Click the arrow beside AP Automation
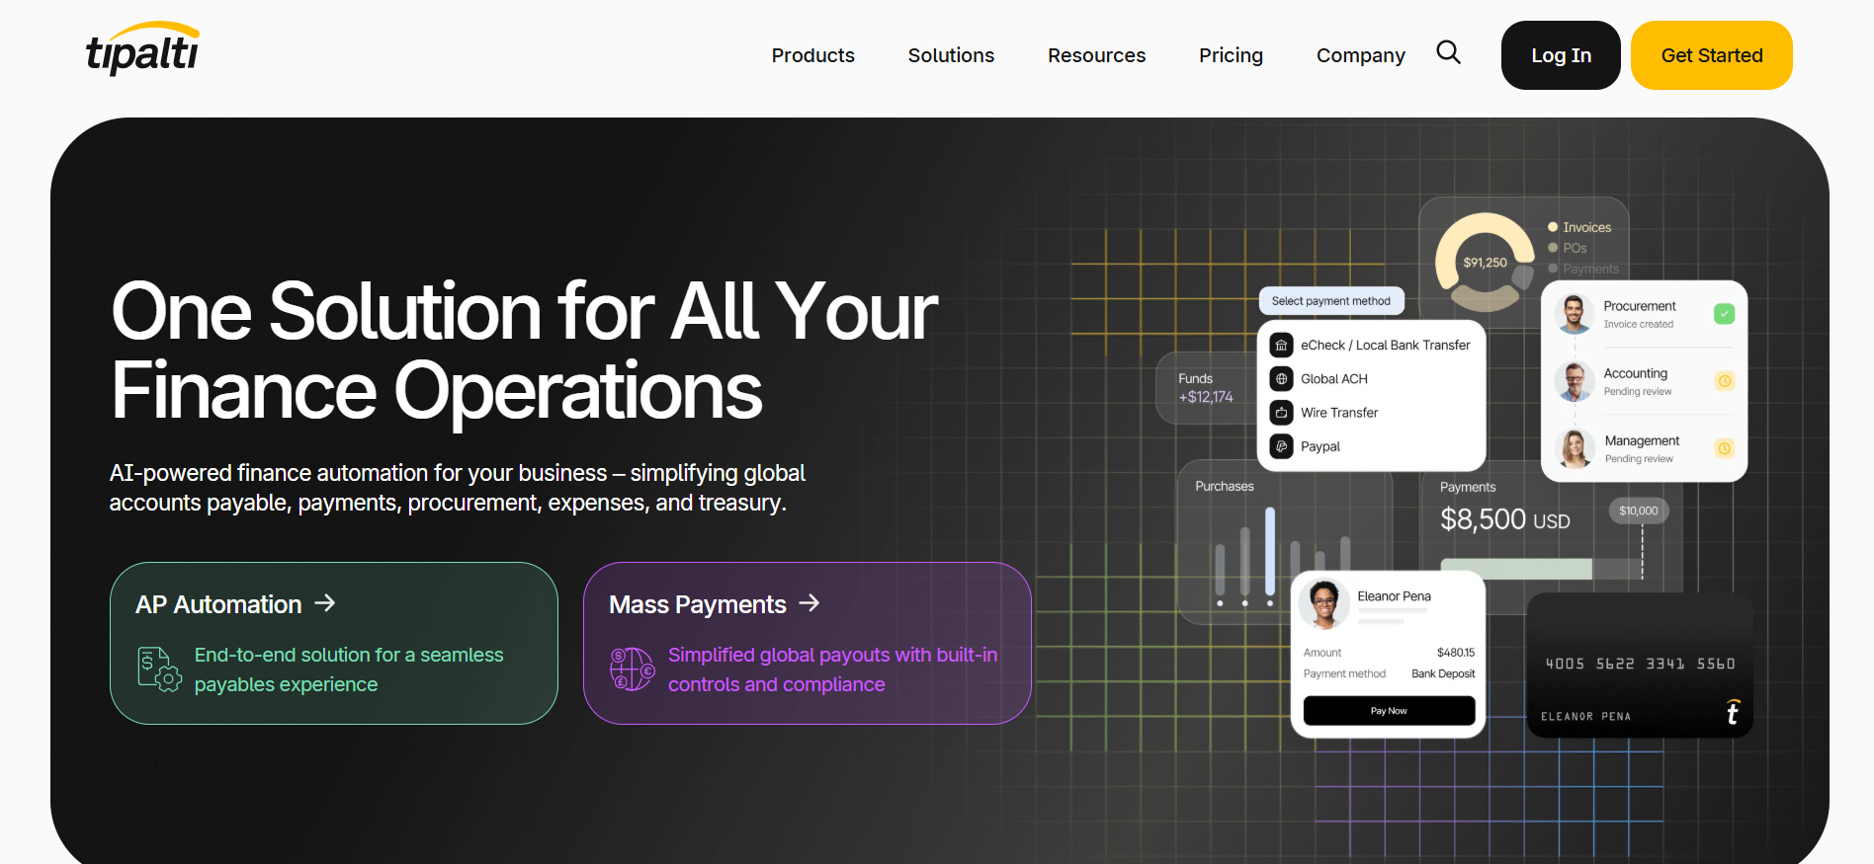This screenshot has height=864, width=1874. (325, 602)
